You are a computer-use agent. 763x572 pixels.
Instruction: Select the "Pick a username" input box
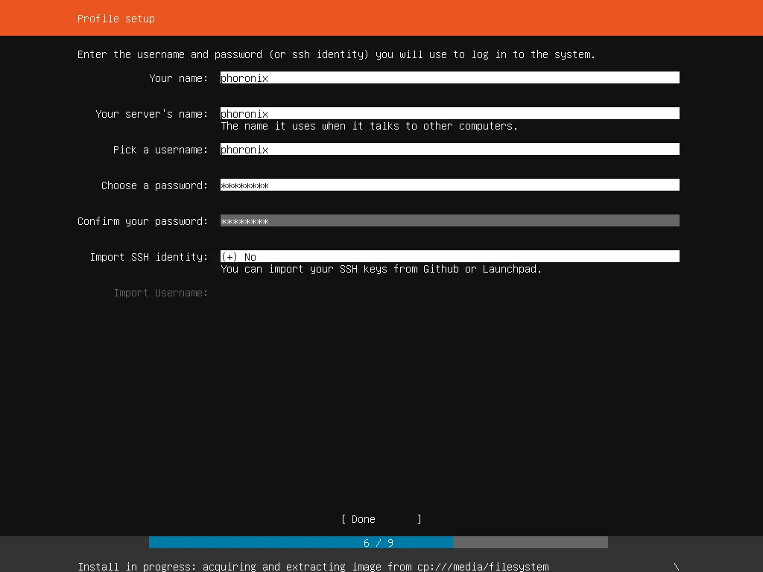pos(449,149)
